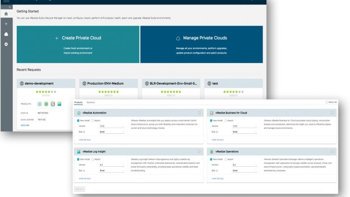
Task: Click VIEW DETAILS under vRealize Automation
Action: click(85, 140)
